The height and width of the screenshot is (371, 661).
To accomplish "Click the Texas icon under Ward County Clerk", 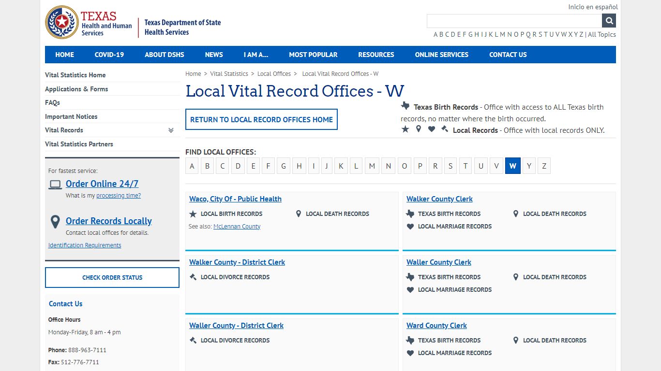I will [x=410, y=340].
